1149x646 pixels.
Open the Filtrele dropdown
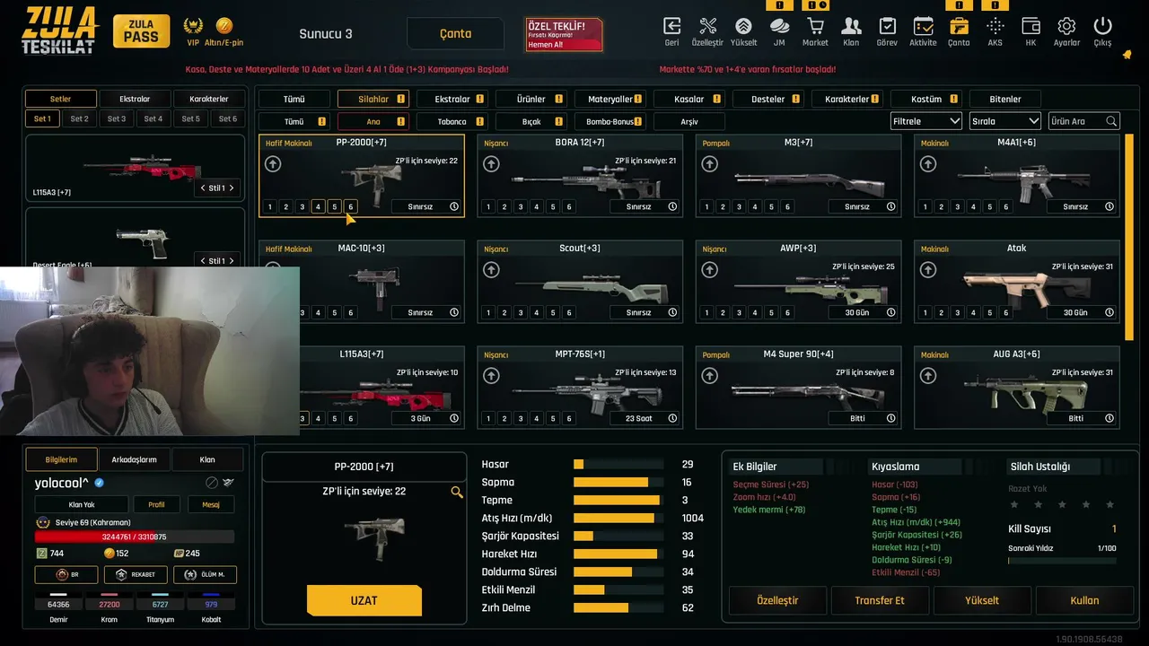(x=926, y=121)
